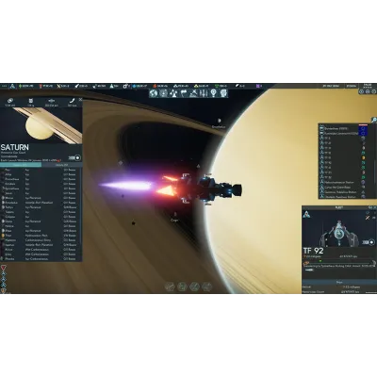Click the light bulb icon in center toolbar

pos(213,93)
